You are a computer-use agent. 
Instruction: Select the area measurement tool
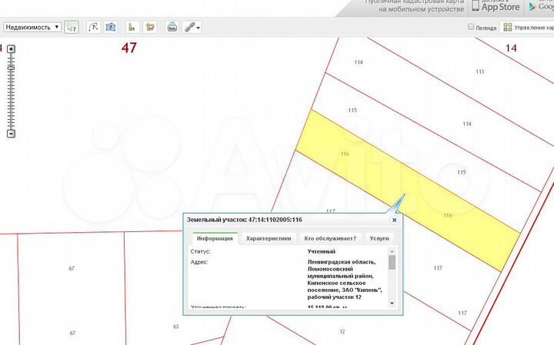click(111, 27)
